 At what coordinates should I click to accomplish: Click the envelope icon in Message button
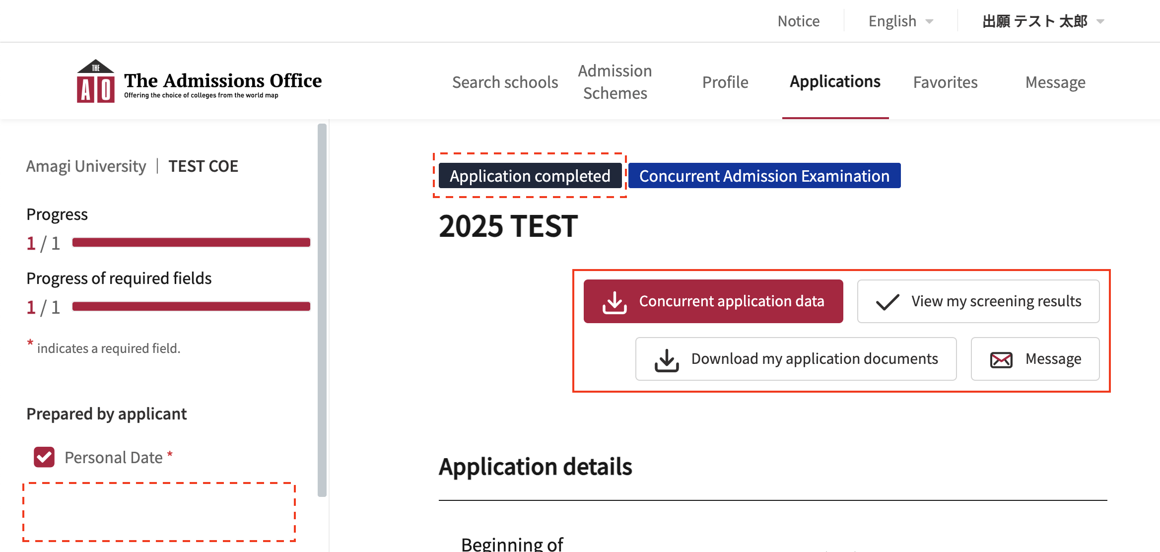pyautogui.click(x=1001, y=359)
